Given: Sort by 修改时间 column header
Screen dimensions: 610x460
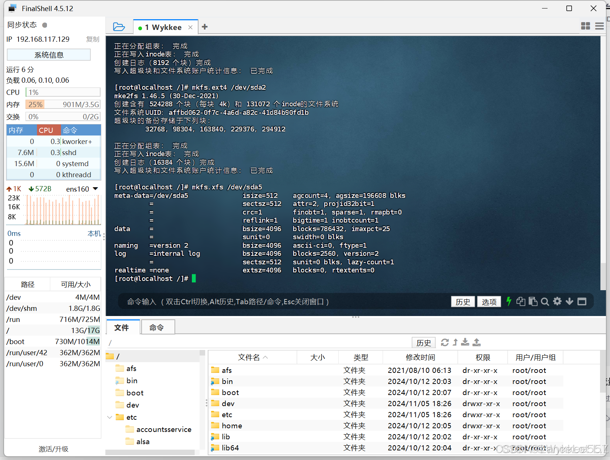Looking at the screenshot, I should click(420, 357).
